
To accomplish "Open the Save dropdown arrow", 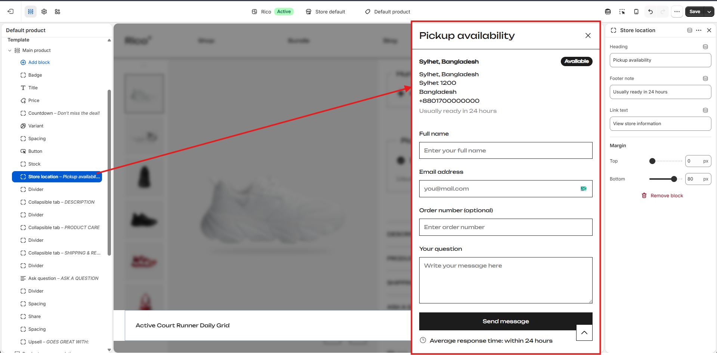I will pyautogui.click(x=709, y=12).
